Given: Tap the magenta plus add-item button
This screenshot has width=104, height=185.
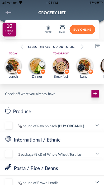Looking at the screenshot, I should click(95, 94).
